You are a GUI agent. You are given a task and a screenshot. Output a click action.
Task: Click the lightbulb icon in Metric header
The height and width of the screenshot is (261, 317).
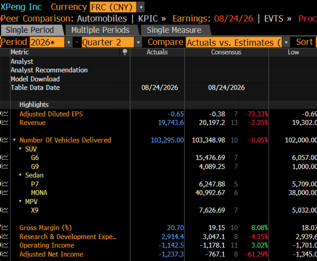click(125, 52)
